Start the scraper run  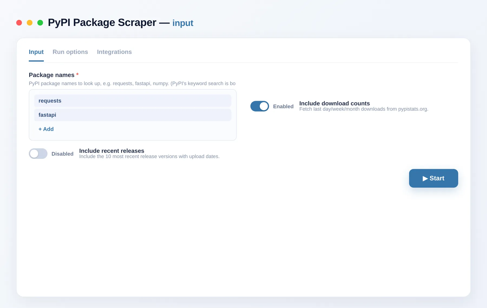click(433, 178)
